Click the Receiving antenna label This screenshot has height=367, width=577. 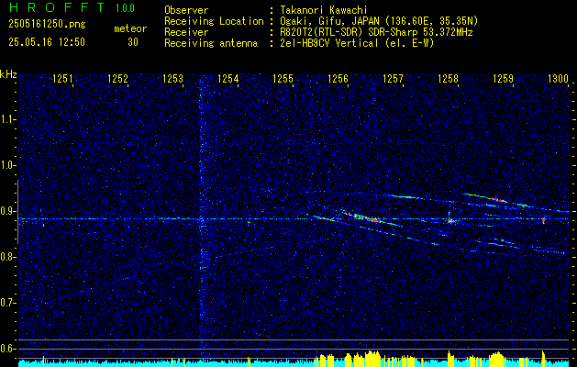(211, 43)
